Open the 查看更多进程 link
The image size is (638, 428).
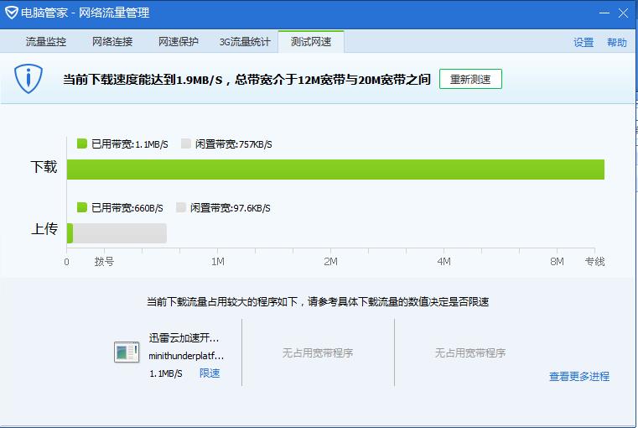pos(579,376)
